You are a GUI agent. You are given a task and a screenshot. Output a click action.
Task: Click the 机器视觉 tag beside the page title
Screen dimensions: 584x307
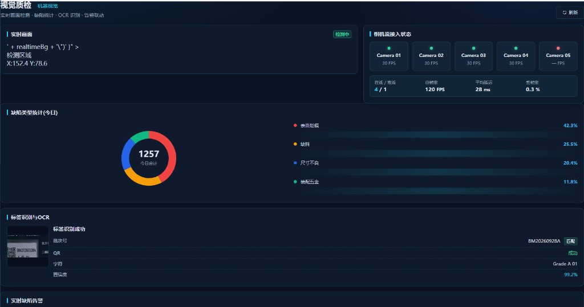[x=48, y=6]
